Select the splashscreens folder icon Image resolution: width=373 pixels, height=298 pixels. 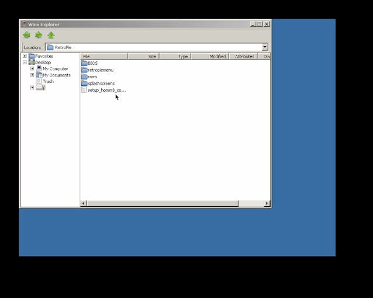[84, 84]
